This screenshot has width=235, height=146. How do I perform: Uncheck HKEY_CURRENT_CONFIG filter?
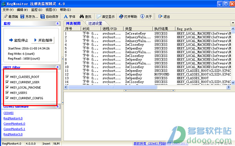click(x=7, y=98)
